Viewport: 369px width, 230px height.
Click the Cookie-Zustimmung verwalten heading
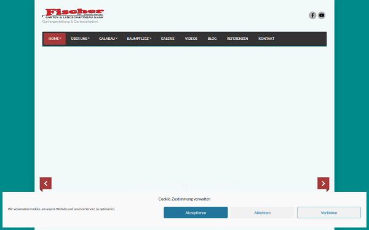pos(184,199)
